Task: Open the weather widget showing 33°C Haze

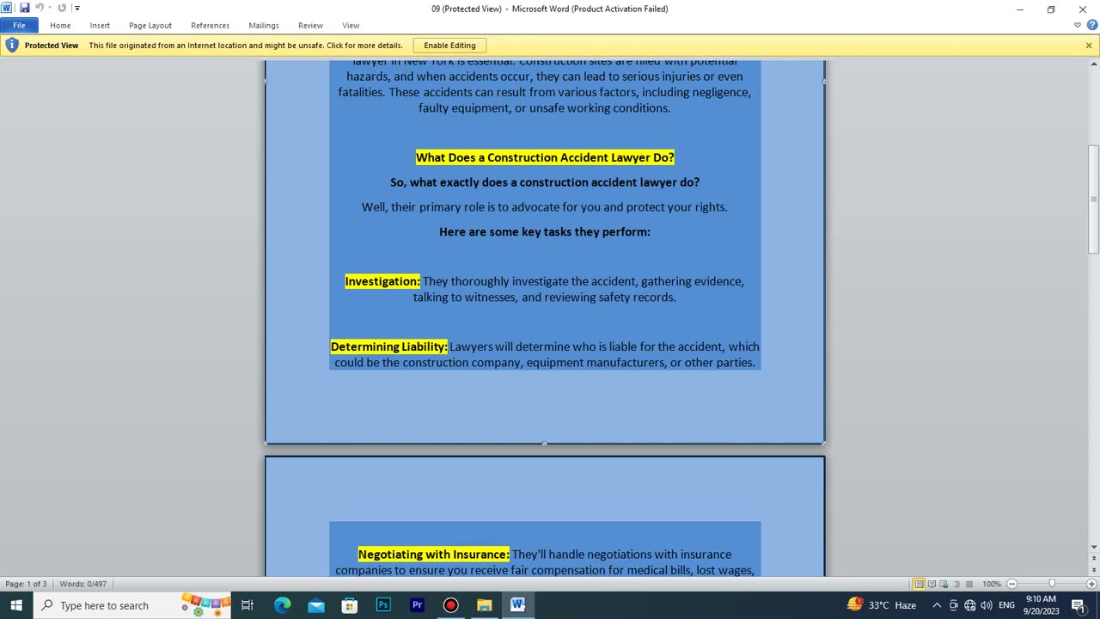Action: tap(882, 605)
